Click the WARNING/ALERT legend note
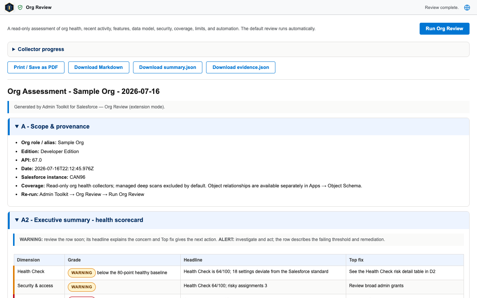The height and width of the screenshot is (298, 477). (238, 240)
